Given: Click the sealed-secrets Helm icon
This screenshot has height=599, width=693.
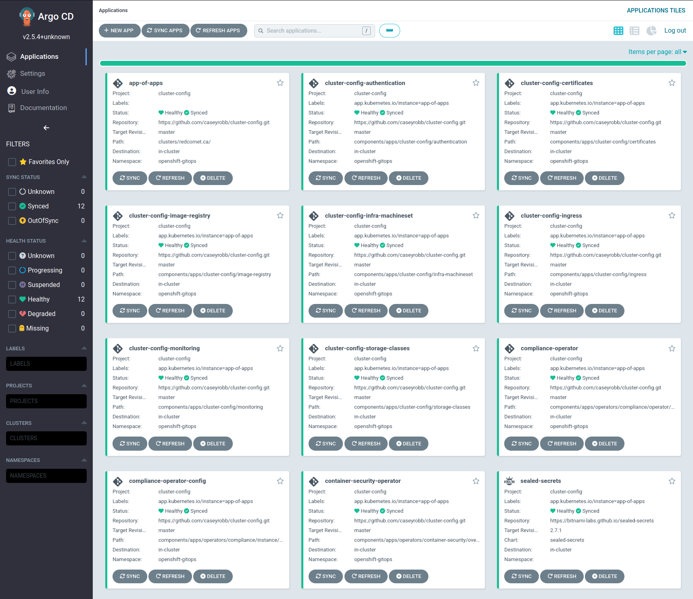Looking at the screenshot, I should (509, 481).
